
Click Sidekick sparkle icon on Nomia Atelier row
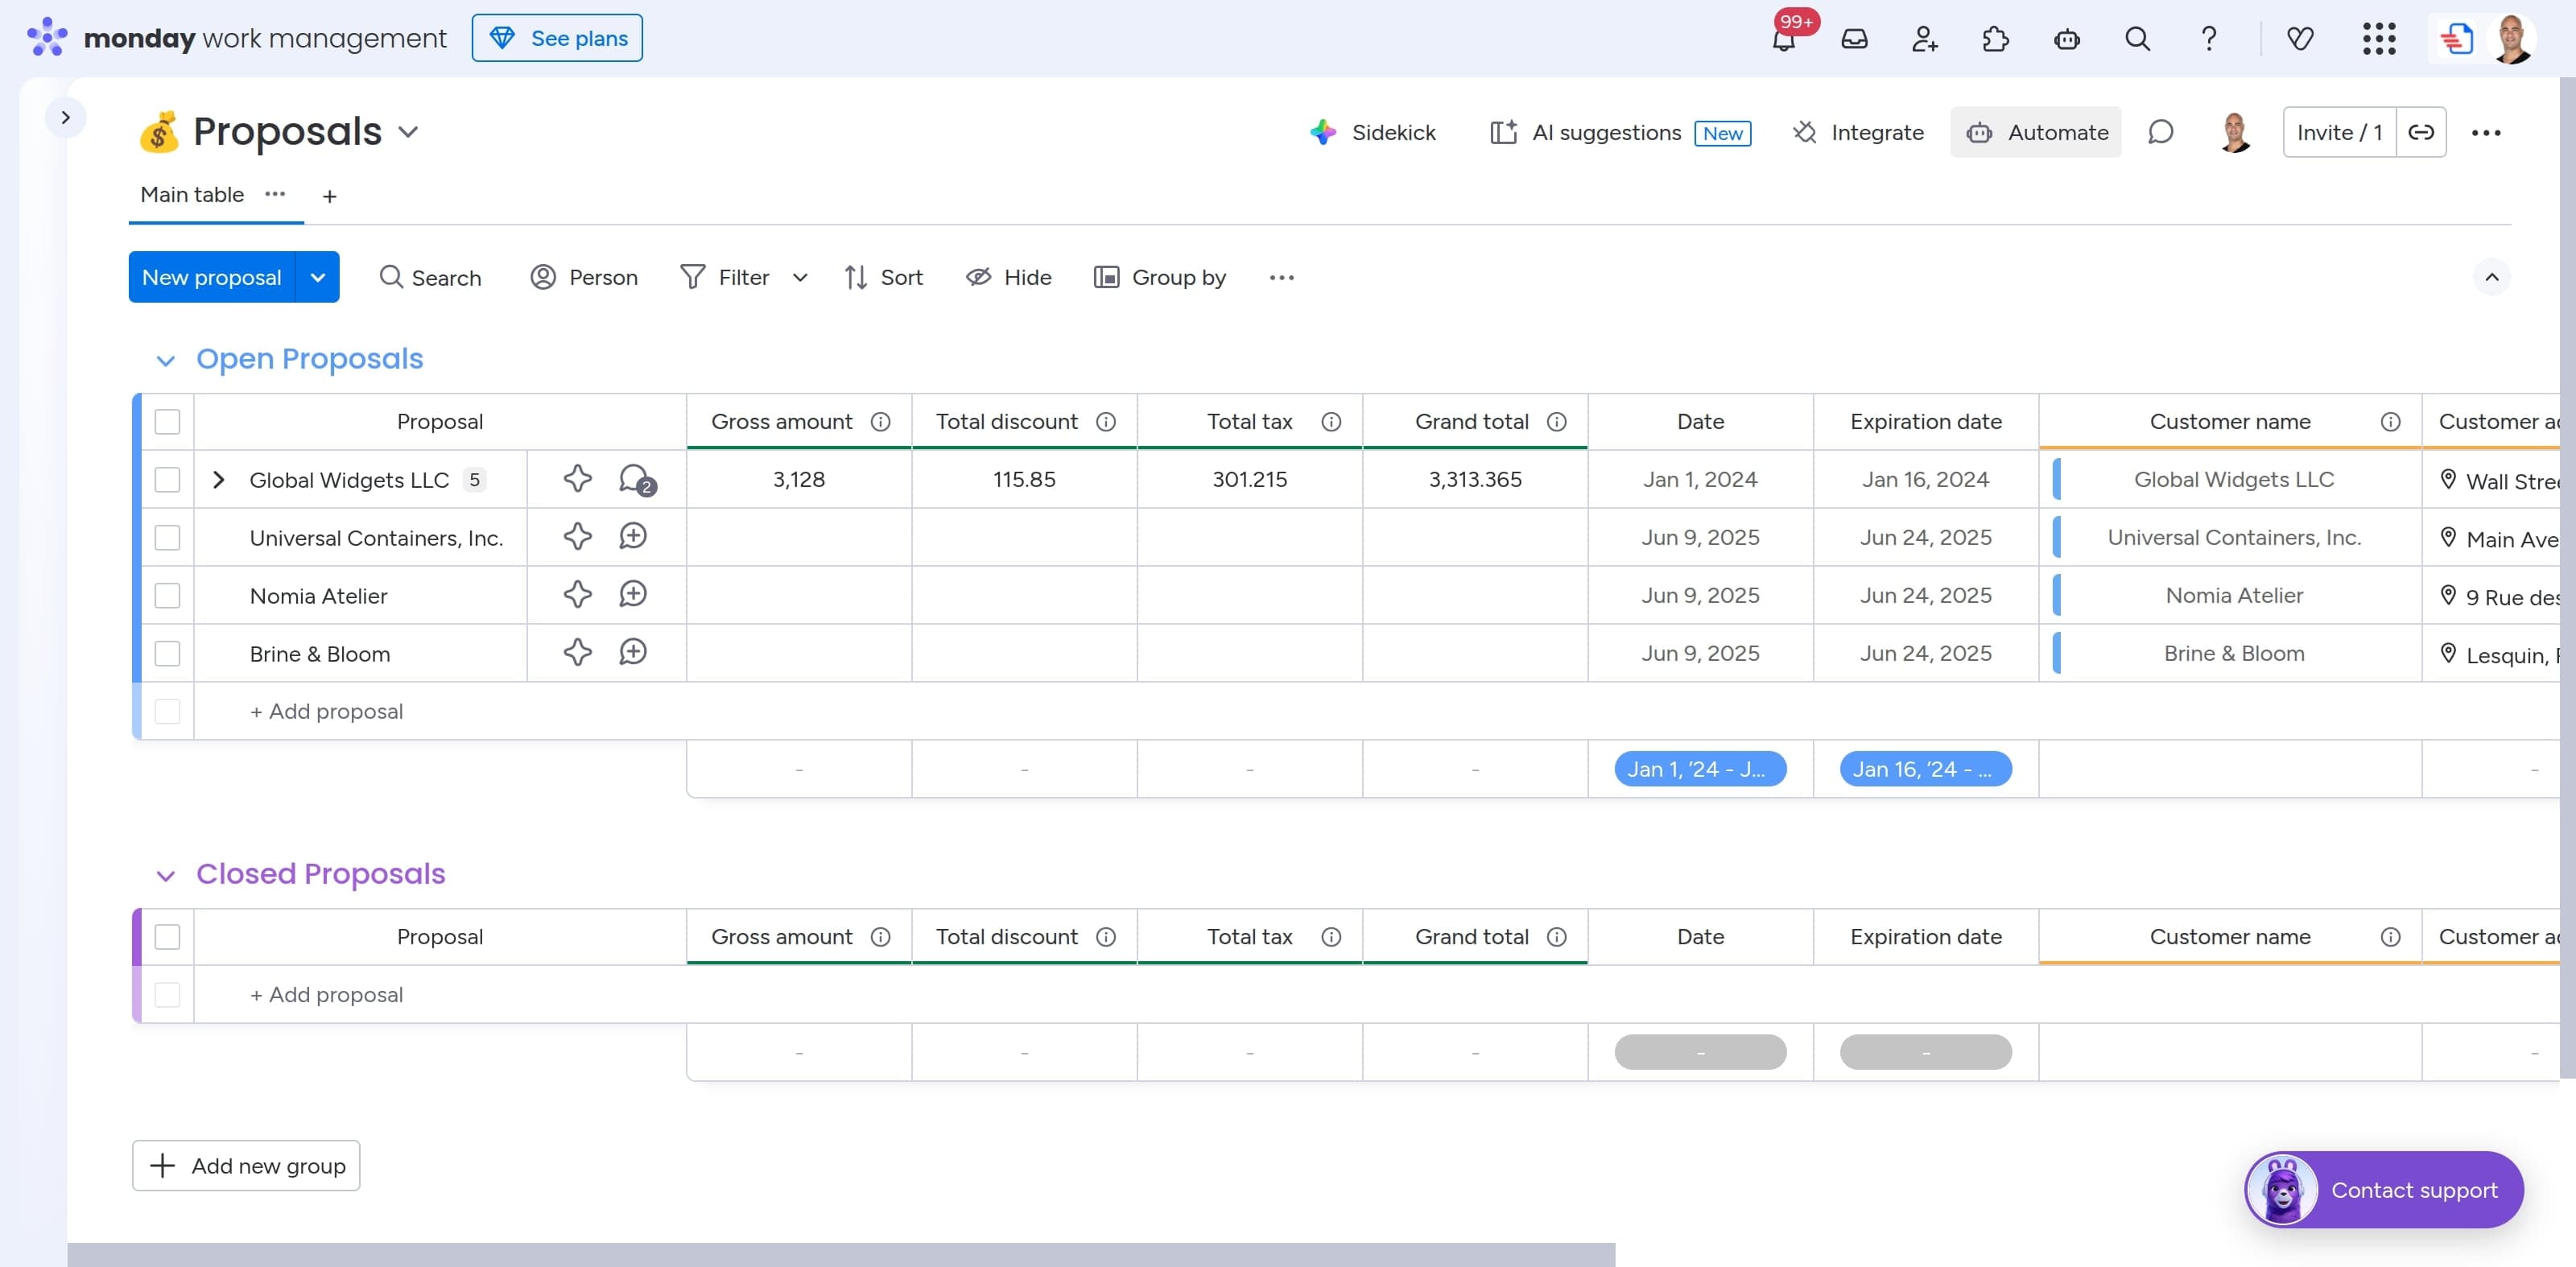click(577, 595)
